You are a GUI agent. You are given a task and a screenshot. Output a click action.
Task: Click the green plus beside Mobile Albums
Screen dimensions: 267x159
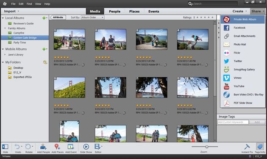click(44, 49)
